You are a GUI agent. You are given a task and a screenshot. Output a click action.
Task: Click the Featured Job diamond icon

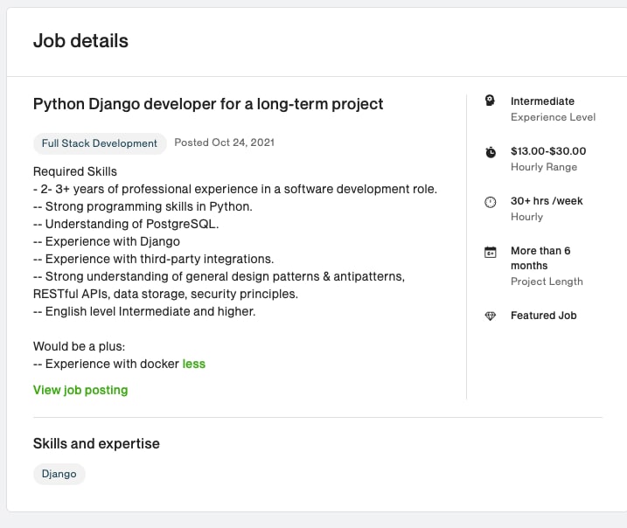click(x=491, y=316)
